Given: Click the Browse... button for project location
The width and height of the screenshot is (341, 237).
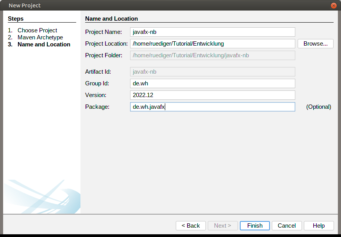Looking at the screenshot, I should (315, 44).
